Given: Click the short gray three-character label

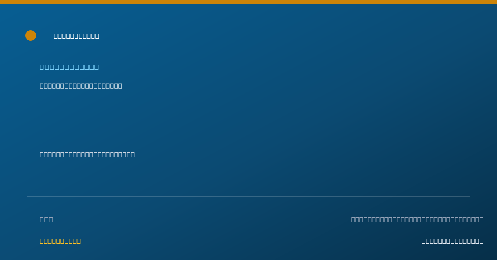Looking at the screenshot, I should (46, 220).
